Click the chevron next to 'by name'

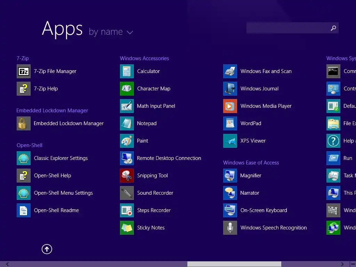point(130,32)
